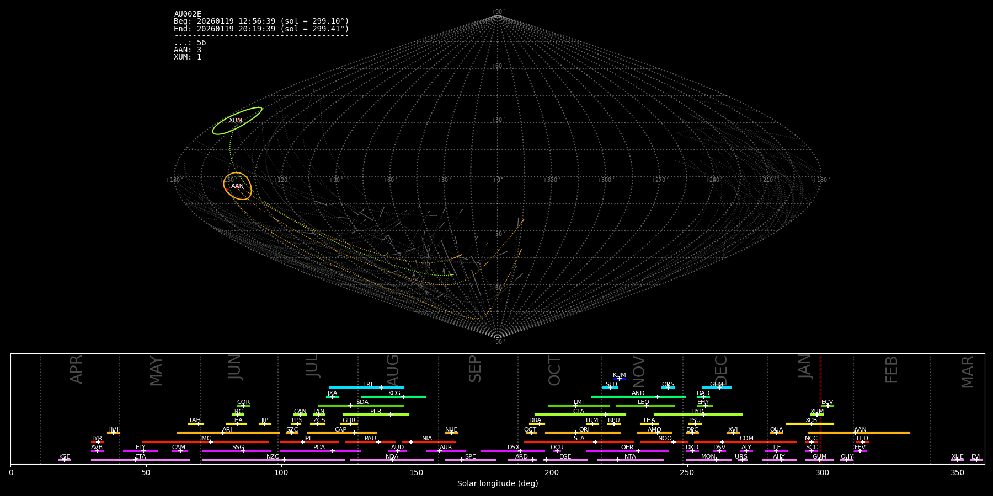The image size is (993, 496).
Task: Select the XCB yellow shower bar
Action: tap(810, 424)
